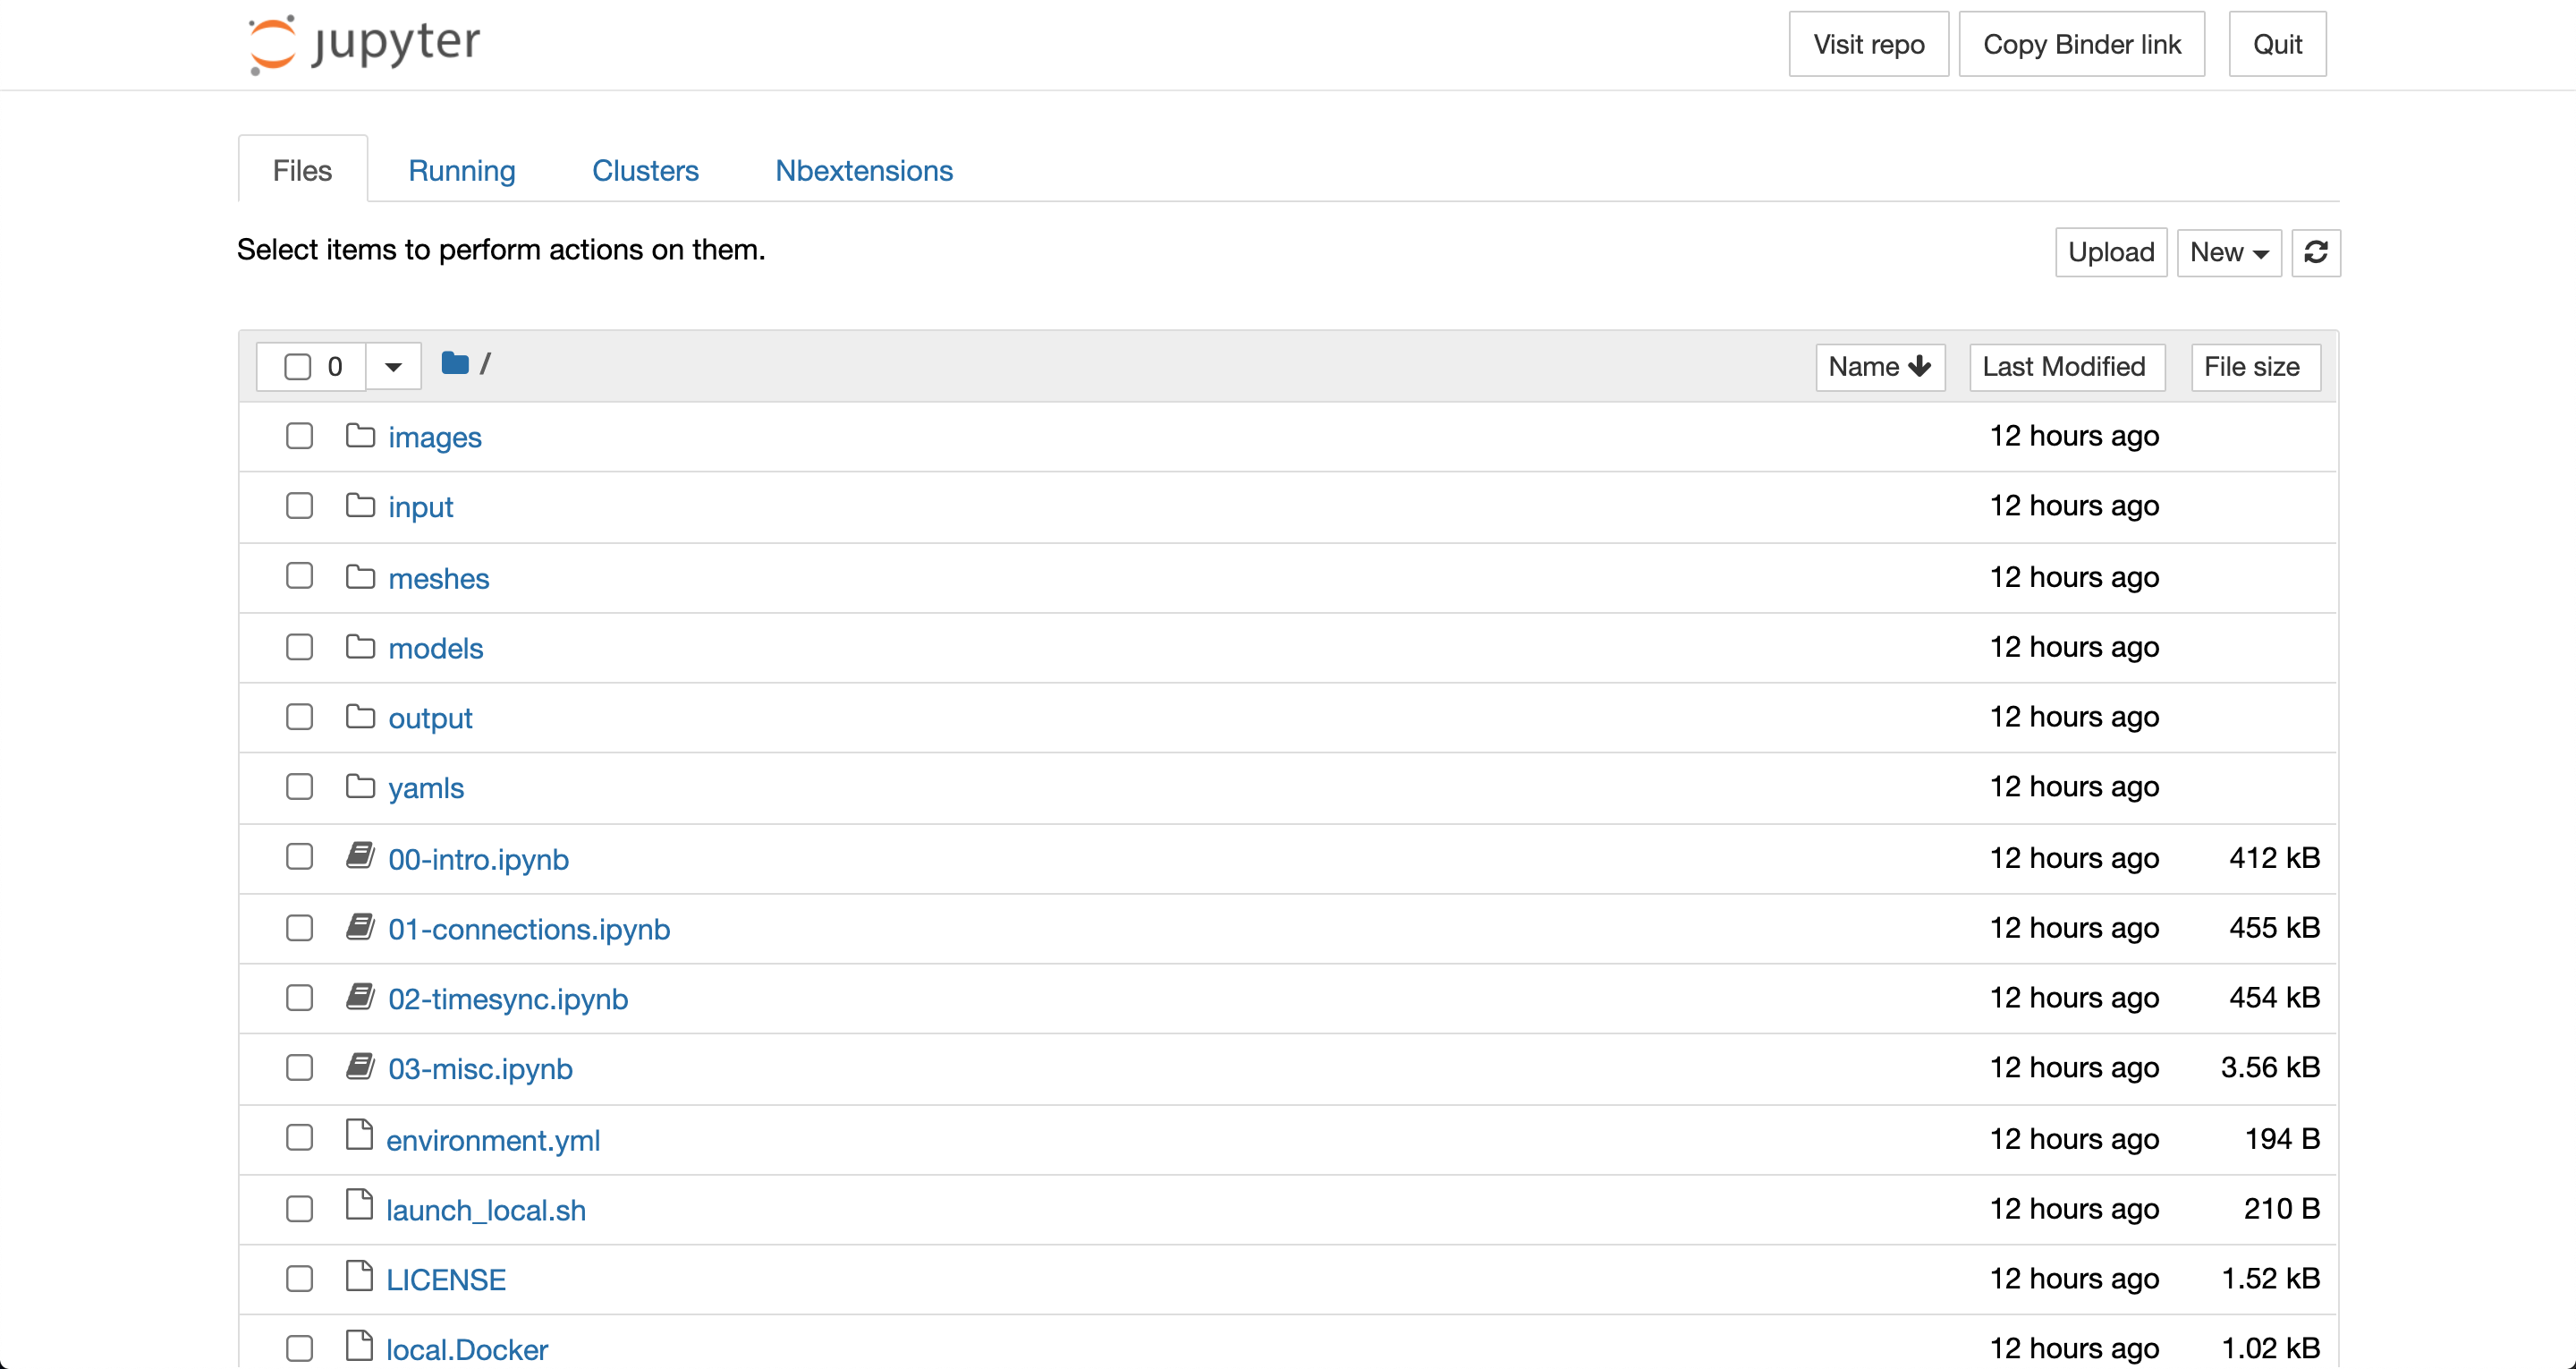Switch to the Nbextensions tab
The width and height of the screenshot is (2576, 1369).
[x=864, y=171]
